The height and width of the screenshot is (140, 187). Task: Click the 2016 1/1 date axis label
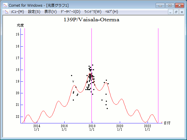click(64, 128)
